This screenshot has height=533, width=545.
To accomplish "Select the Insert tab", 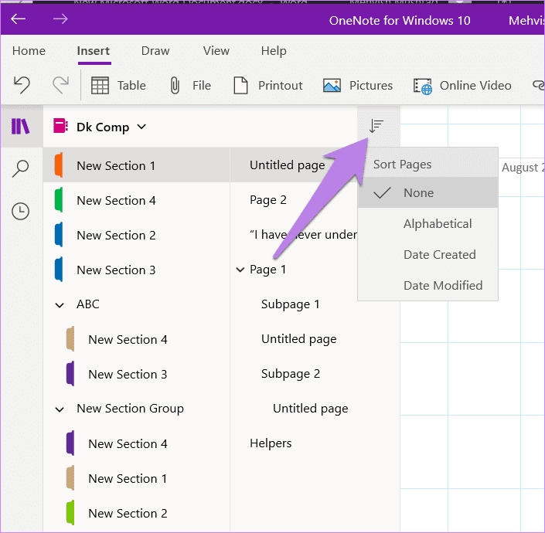I will (94, 51).
